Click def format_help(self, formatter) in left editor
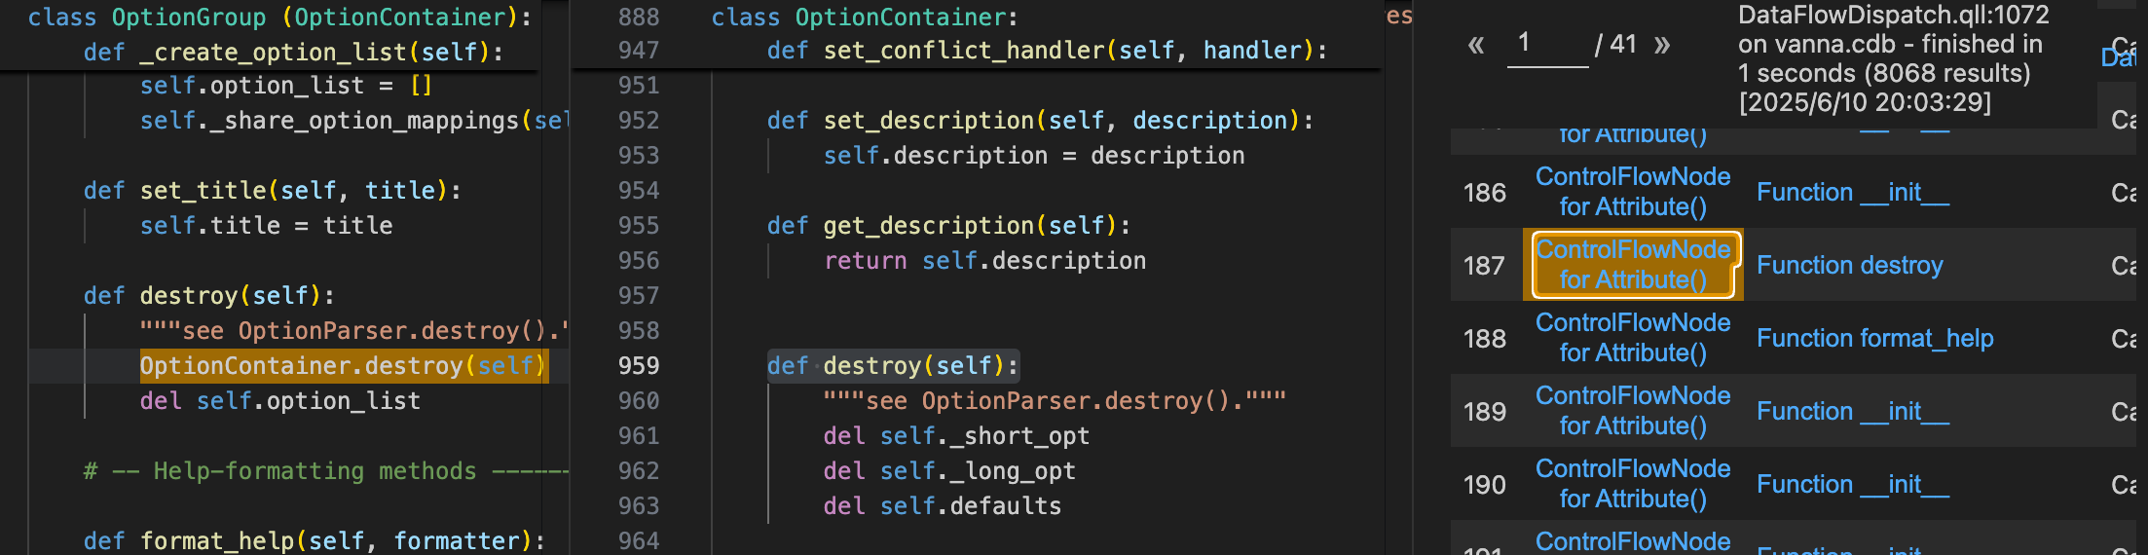This screenshot has height=555, width=2148. 314,540
